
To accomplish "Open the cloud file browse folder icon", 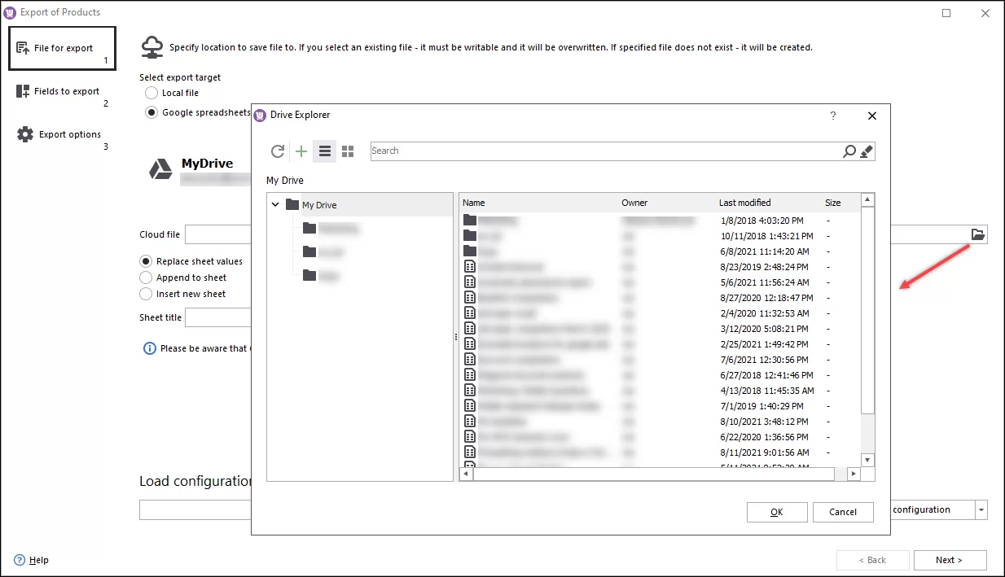I will pyautogui.click(x=977, y=234).
